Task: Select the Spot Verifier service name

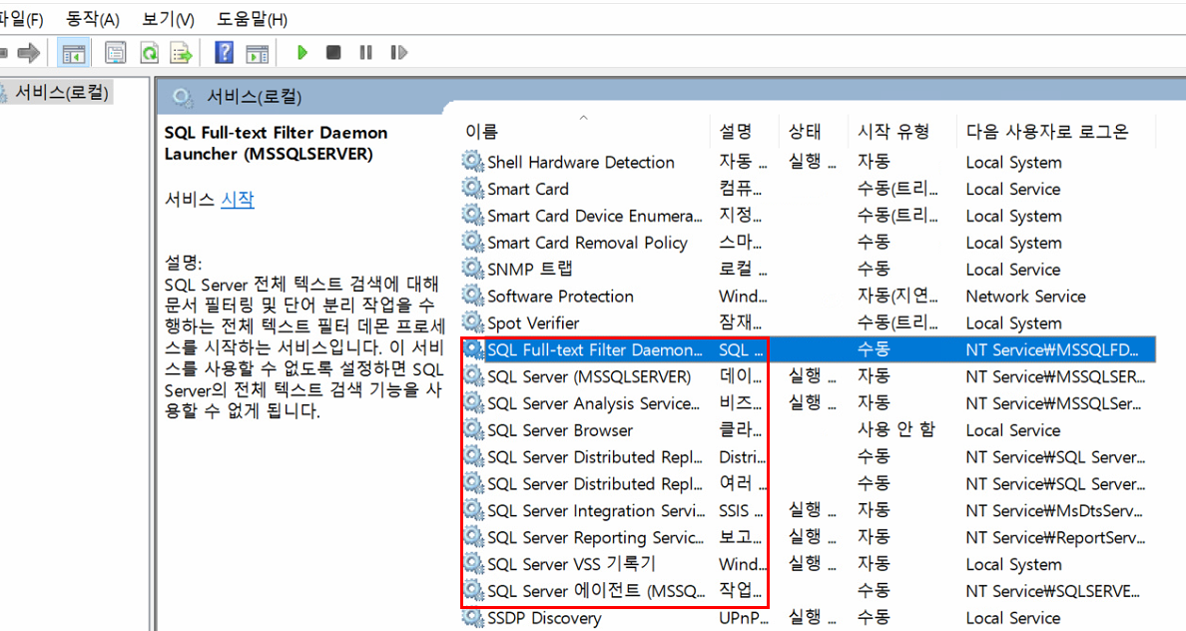Action: click(533, 323)
